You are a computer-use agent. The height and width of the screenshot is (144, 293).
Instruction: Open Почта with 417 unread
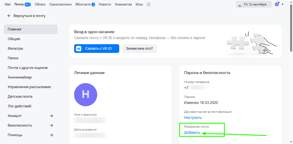pyautogui.click(x=23, y=4)
